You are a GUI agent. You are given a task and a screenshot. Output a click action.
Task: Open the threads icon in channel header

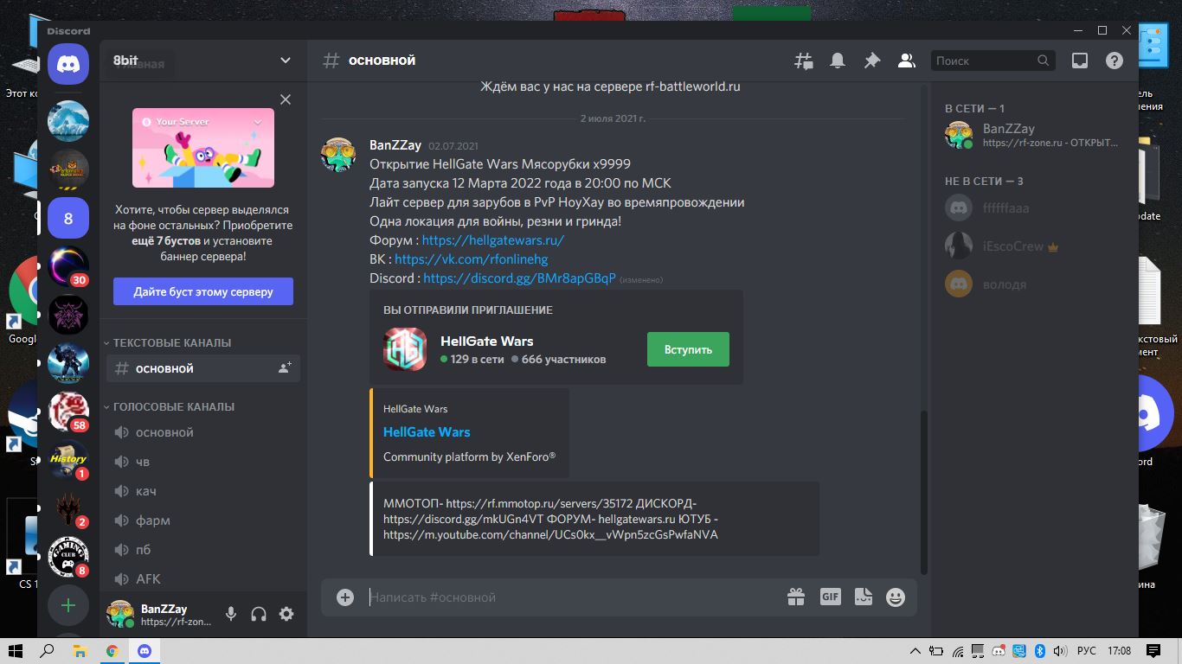(x=804, y=61)
